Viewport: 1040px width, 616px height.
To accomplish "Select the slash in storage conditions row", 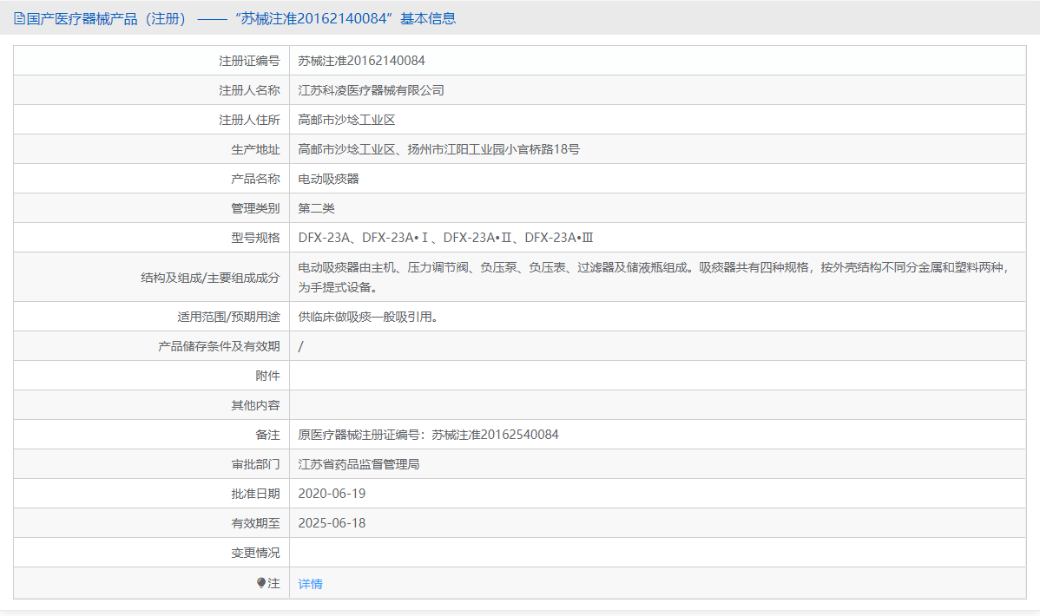I will pyautogui.click(x=300, y=345).
